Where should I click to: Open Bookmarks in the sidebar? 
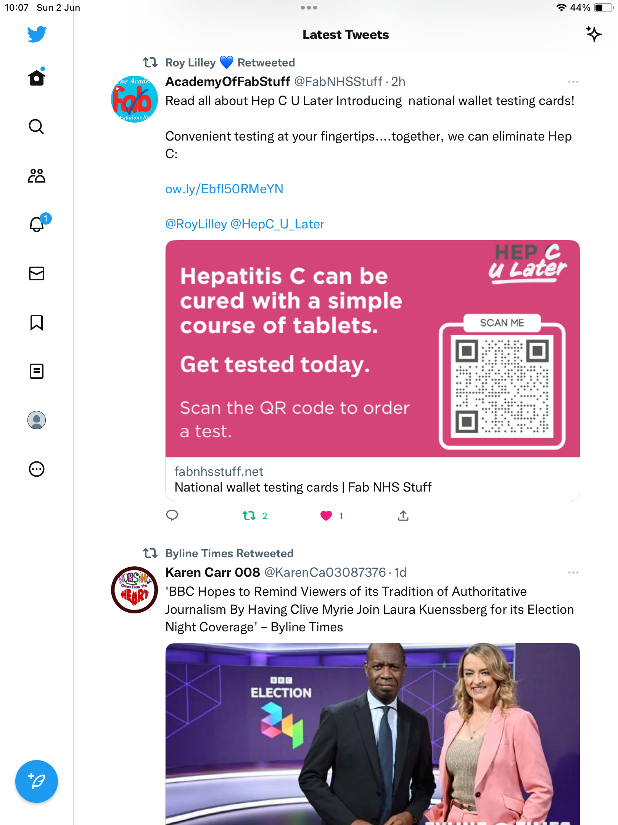[x=37, y=322]
